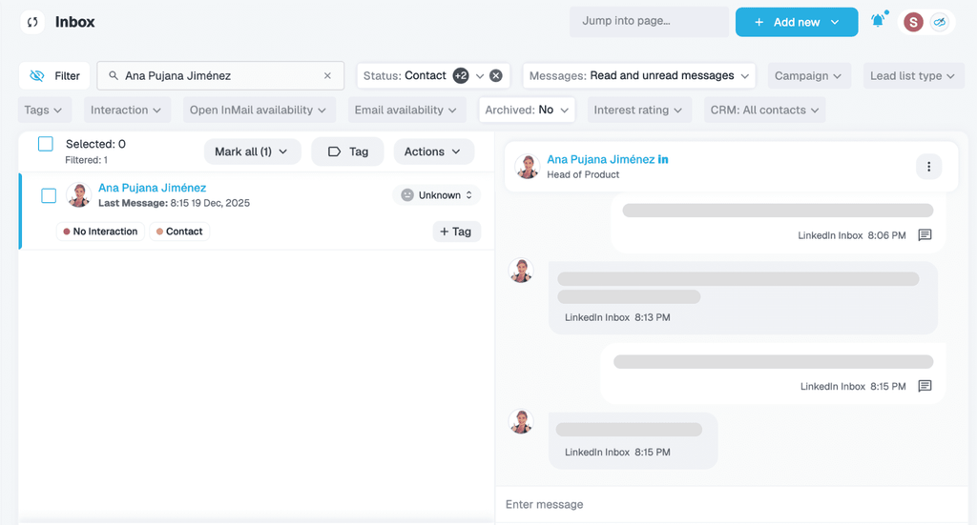Image resolution: width=977 pixels, height=525 pixels.
Task: Click the search magnifier icon
Action: [x=114, y=76]
